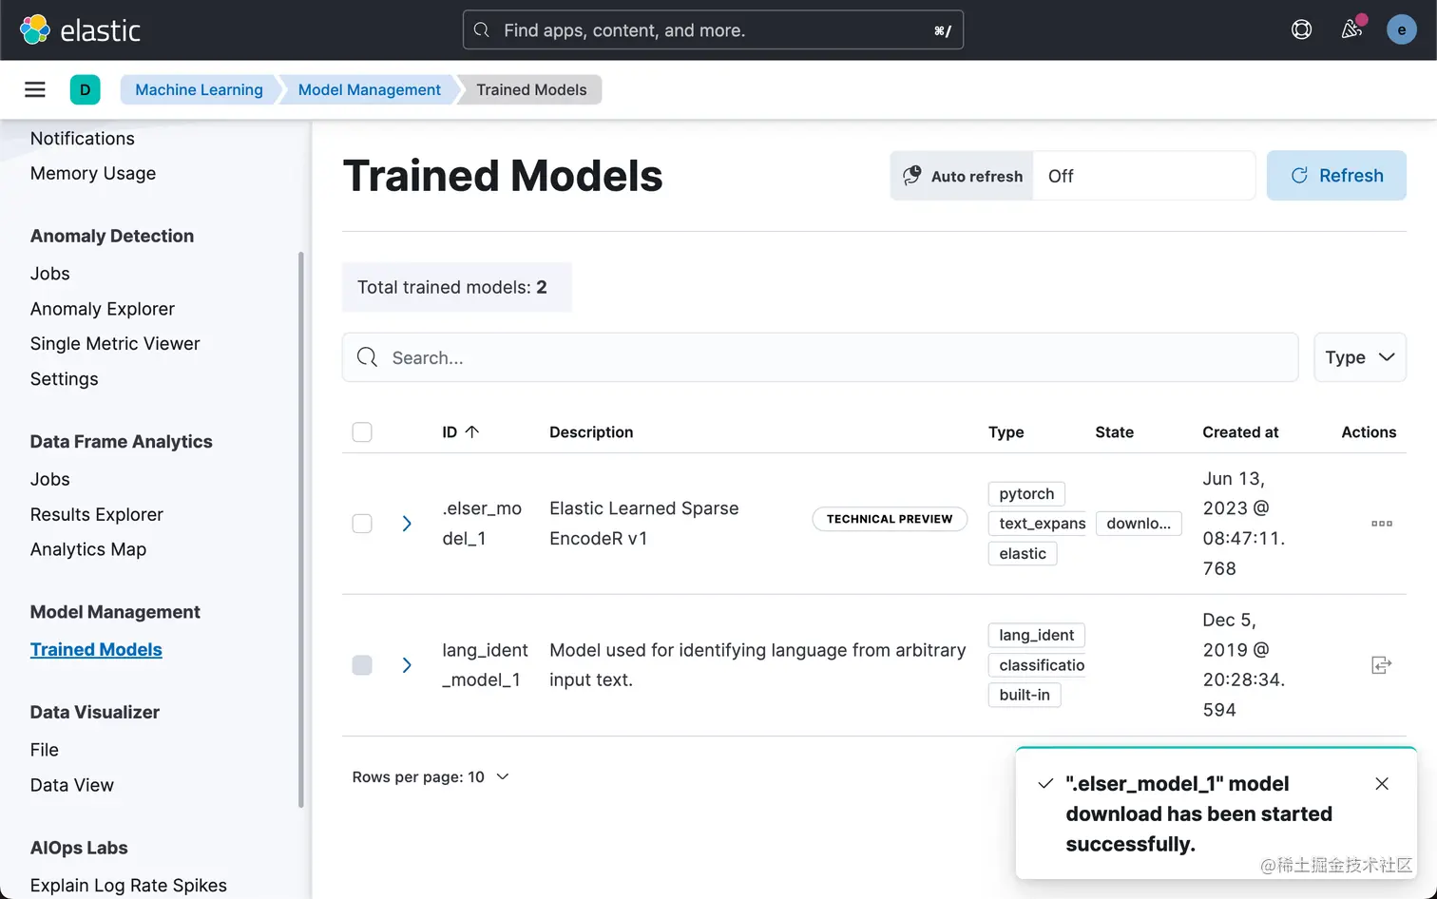Open Anomaly Detection Settings

(x=65, y=379)
